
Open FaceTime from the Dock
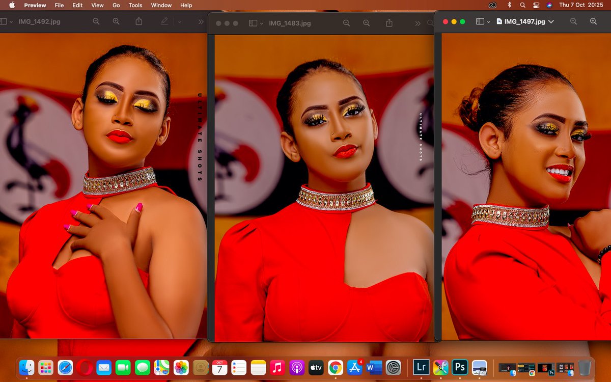pos(123,367)
